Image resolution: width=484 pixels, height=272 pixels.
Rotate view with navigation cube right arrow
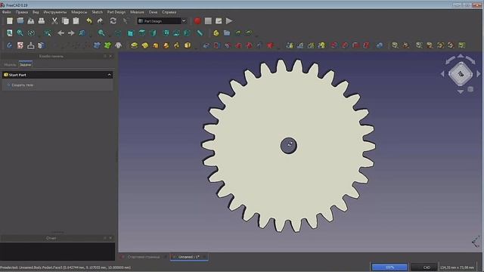[479, 74]
